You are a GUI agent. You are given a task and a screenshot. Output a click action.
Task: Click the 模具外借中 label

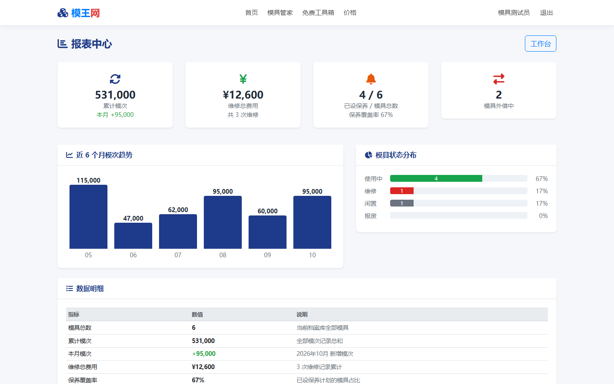[x=499, y=106]
